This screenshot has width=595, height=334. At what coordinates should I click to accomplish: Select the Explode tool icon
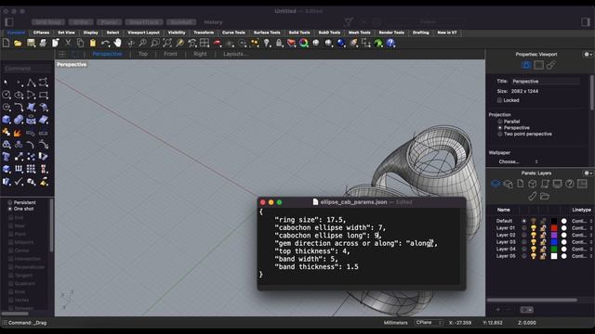point(18,133)
